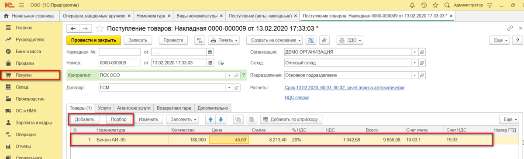Open document structure icon next to ЭДО
Viewport: 524px width, 159px height.
pos(311,40)
